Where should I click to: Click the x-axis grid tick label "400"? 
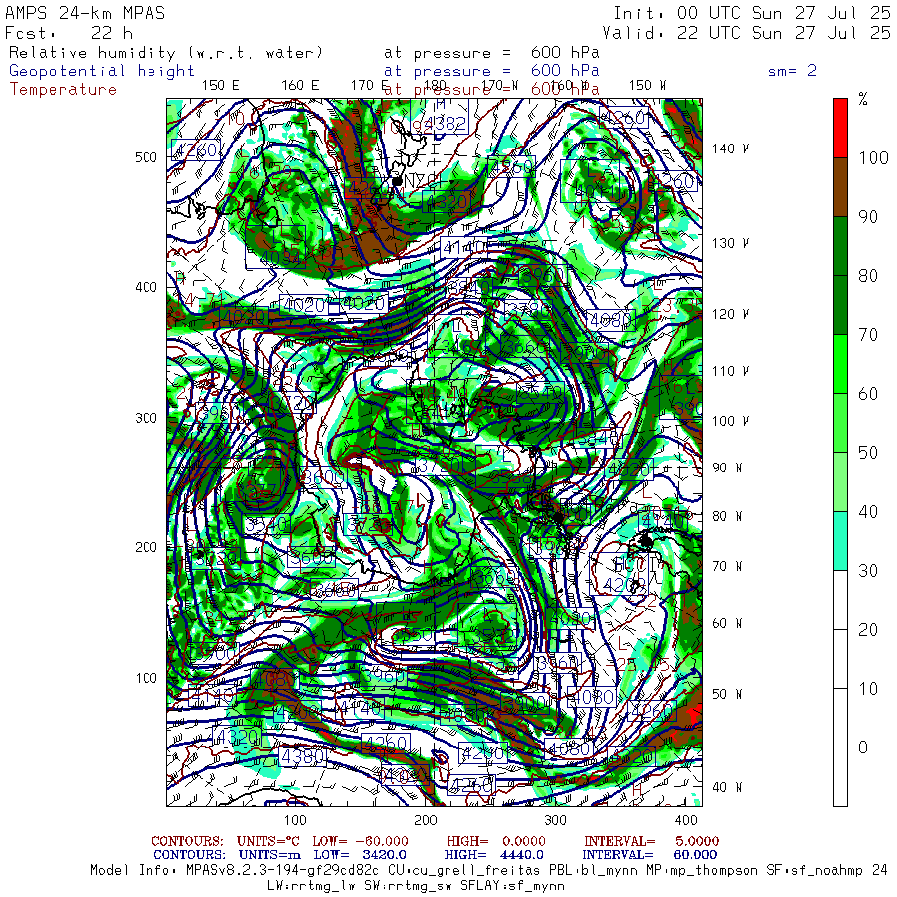click(x=686, y=821)
